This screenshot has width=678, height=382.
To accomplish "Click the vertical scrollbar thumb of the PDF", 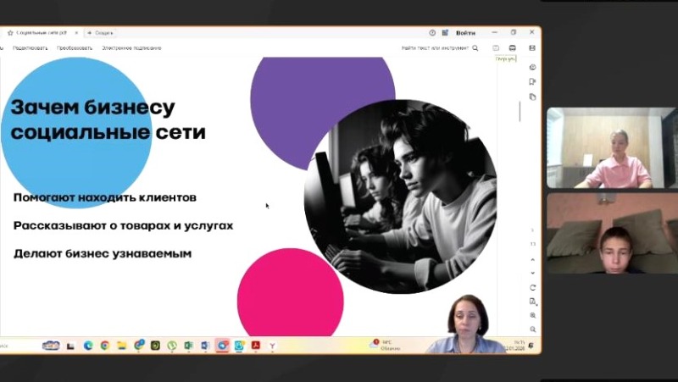I will [x=520, y=112].
